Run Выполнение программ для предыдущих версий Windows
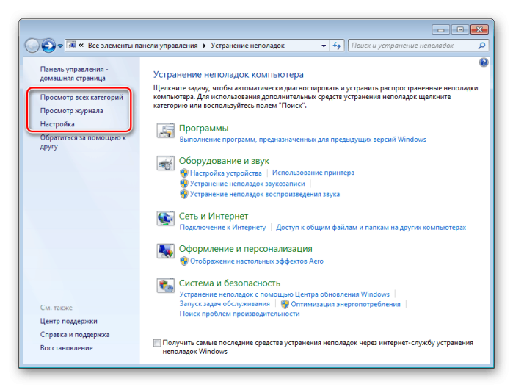Viewport: 513px width, 387px height. click(302, 140)
